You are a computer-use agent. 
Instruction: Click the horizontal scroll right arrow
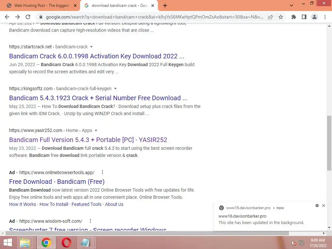pyautogui.click(x=324, y=233)
